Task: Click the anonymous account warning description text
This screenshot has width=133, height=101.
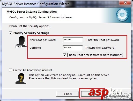Action: pos(69,77)
